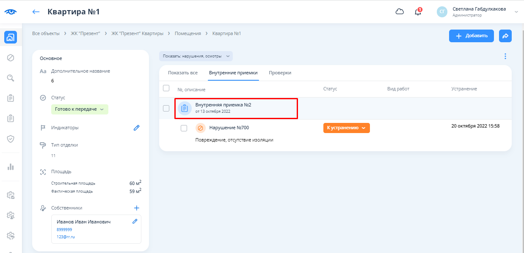This screenshot has width=524, height=253.
Task: Open the analytics bar chart in the sidebar
Action: tap(11, 166)
